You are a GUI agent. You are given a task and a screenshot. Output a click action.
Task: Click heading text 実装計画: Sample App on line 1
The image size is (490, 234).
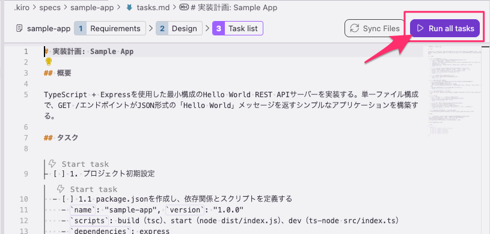pyautogui.click(x=93, y=52)
